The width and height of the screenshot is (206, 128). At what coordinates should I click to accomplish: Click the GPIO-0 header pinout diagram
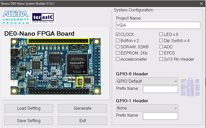(x=190, y=88)
